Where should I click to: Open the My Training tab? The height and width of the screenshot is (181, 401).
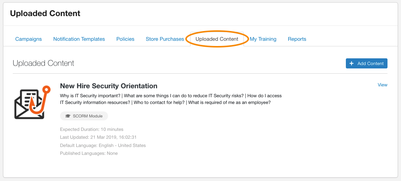click(x=263, y=39)
